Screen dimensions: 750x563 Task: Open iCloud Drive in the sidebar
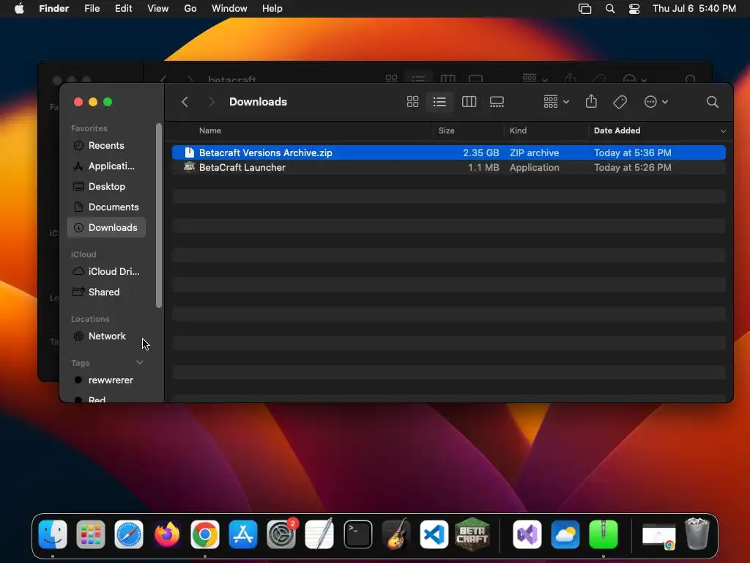pyautogui.click(x=106, y=271)
